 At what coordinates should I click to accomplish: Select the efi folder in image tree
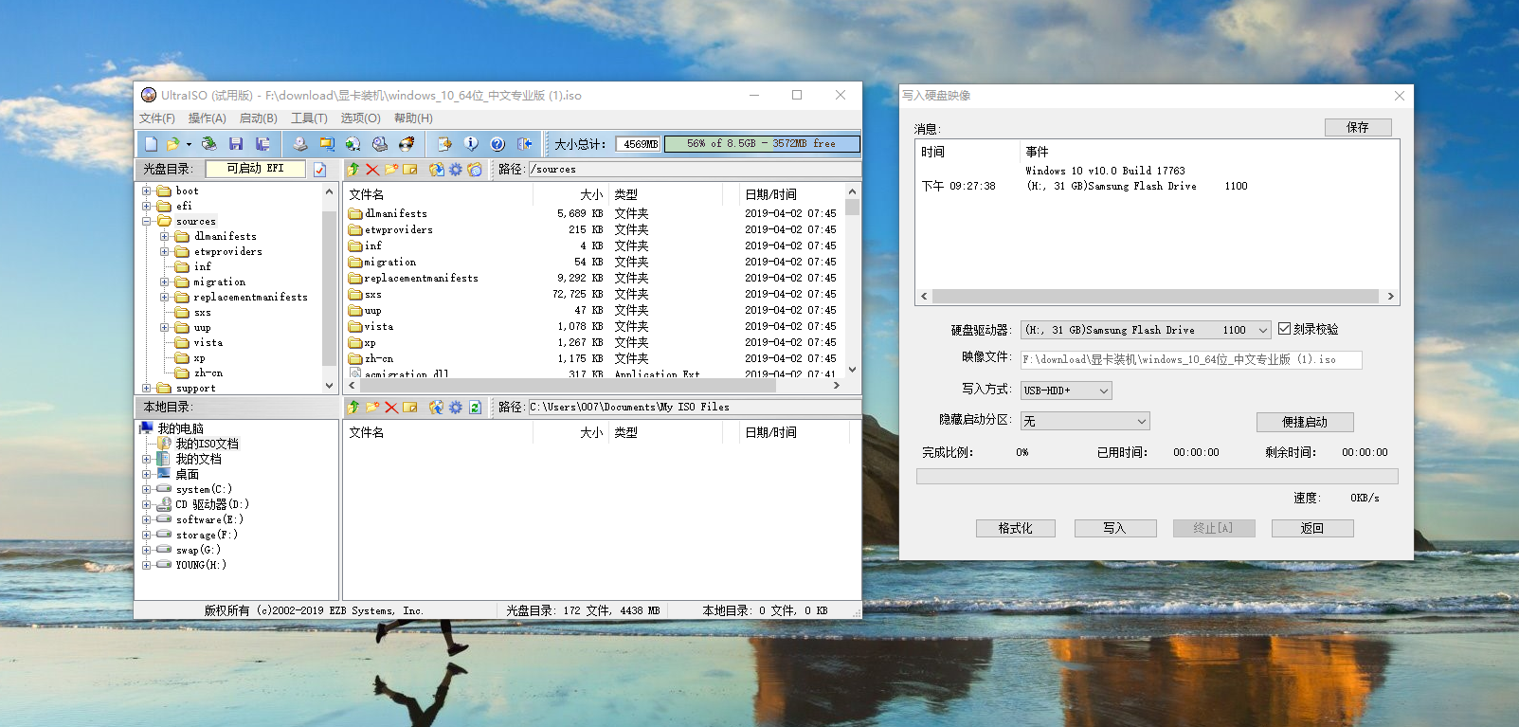point(184,206)
